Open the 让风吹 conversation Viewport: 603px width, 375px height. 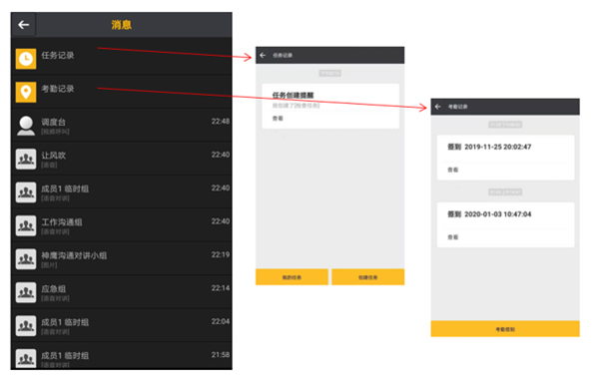(122, 159)
